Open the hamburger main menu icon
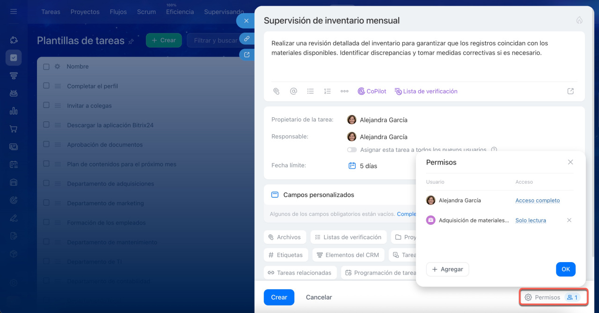The width and height of the screenshot is (599, 313). 14,11
